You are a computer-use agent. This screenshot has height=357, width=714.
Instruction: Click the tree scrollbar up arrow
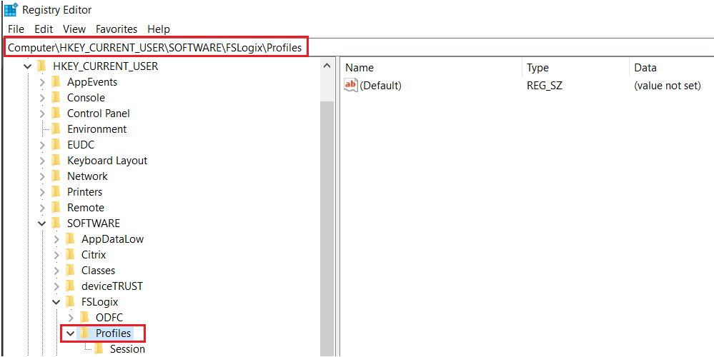[327, 66]
